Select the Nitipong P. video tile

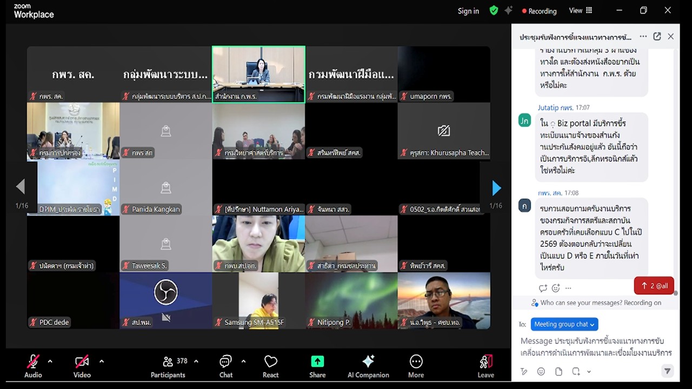point(351,300)
